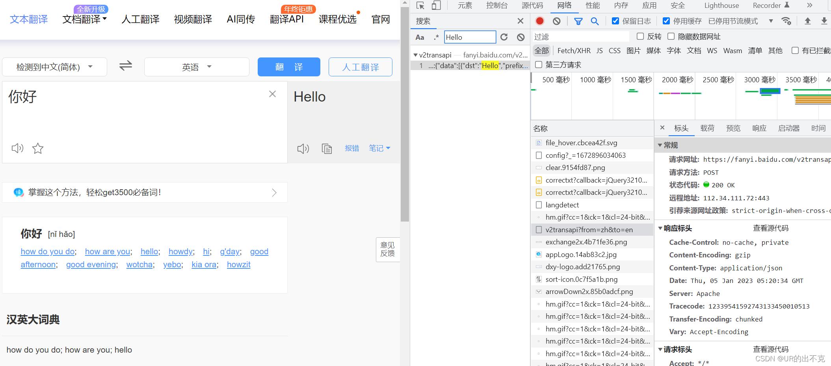The height and width of the screenshot is (366, 831).
Task: Click 报错 report error link
Action: 352,148
